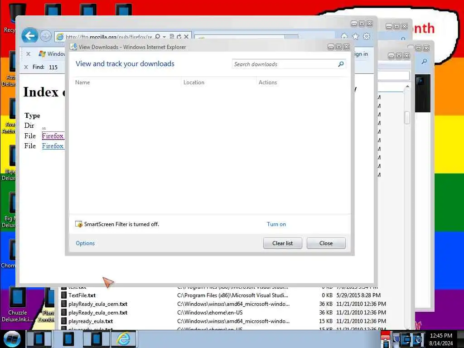The height and width of the screenshot is (348, 464).
Task: Click the third taskbar program icon
Action: tap(96, 339)
